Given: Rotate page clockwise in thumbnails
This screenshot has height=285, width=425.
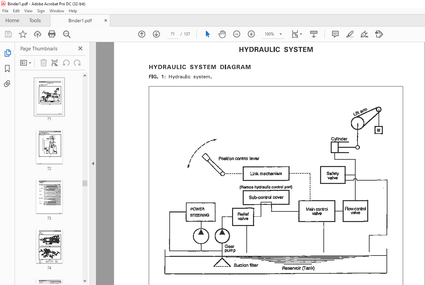Looking at the screenshot, I should coord(77,63).
